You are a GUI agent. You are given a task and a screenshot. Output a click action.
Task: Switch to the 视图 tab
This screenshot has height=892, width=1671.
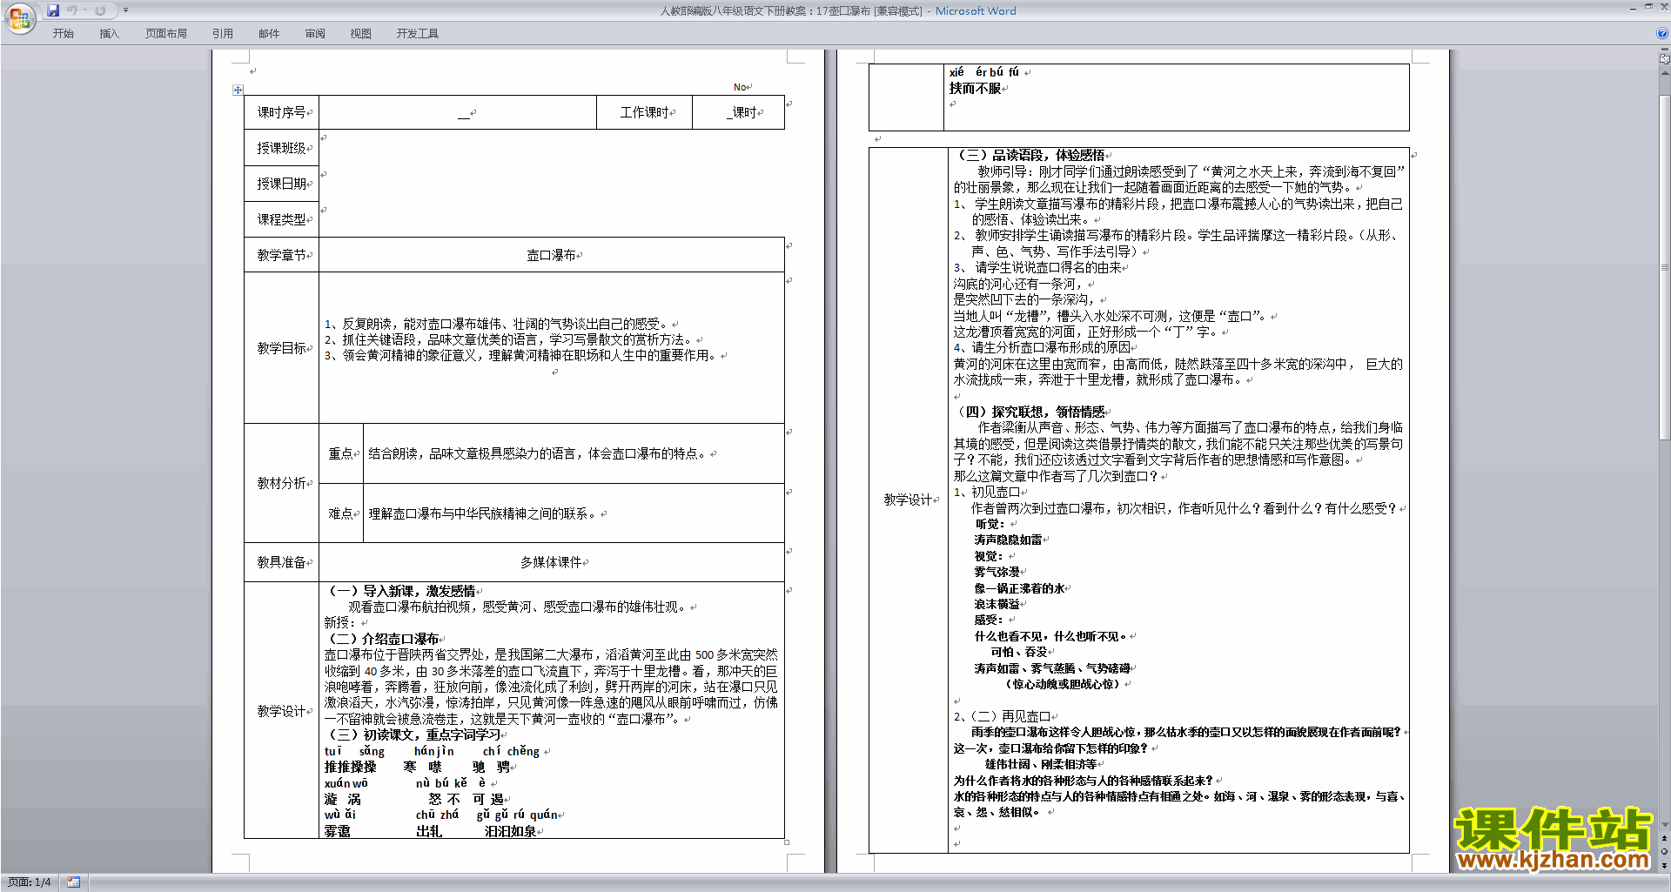[x=361, y=33]
